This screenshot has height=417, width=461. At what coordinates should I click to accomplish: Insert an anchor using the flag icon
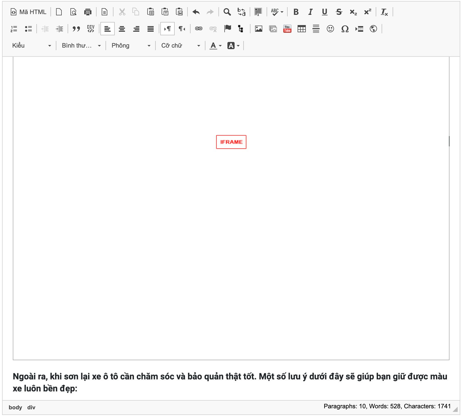coord(227,29)
